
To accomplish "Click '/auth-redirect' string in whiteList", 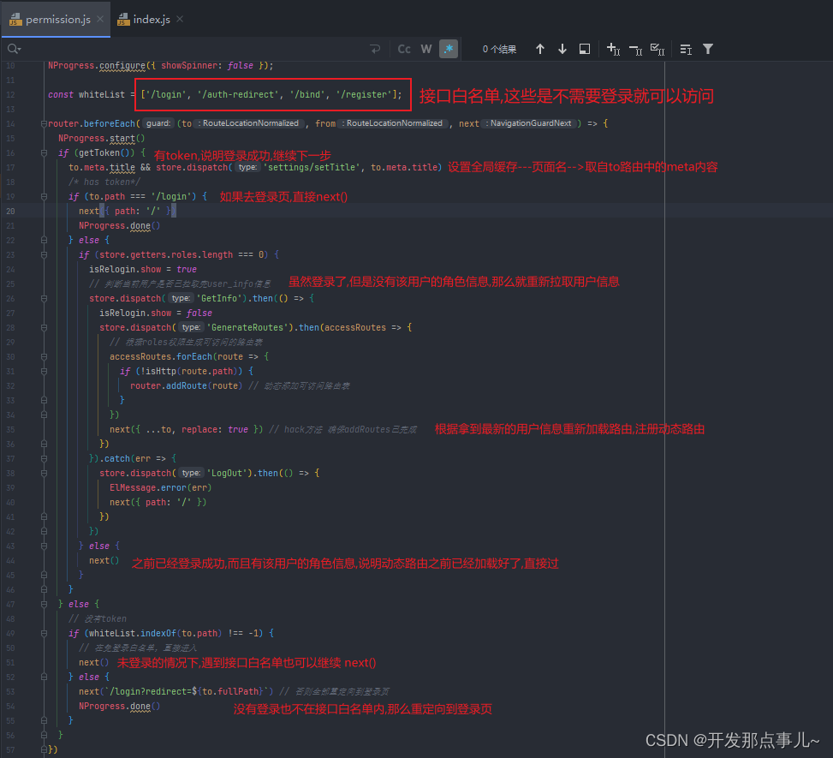I will pyautogui.click(x=238, y=94).
